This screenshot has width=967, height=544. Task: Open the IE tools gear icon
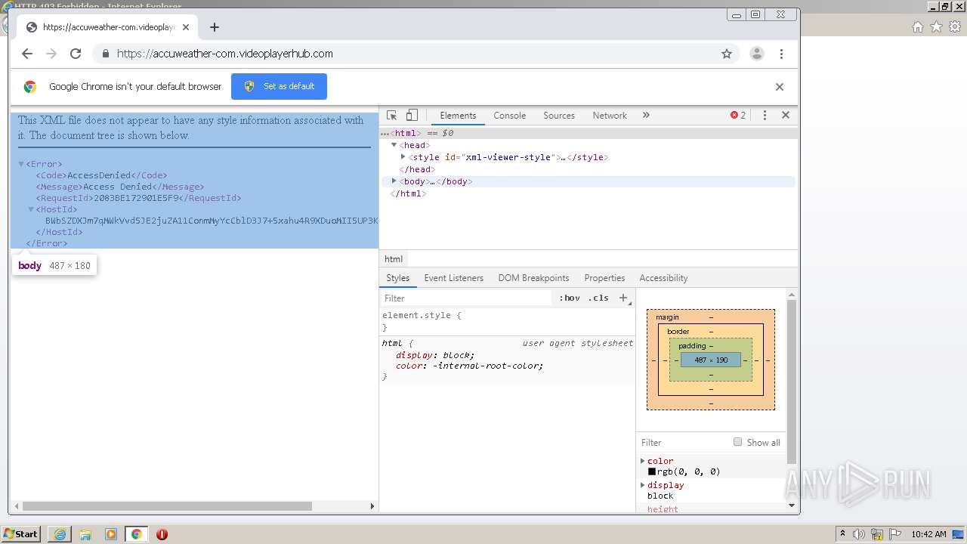pyautogui.click(x=955, y=26)
